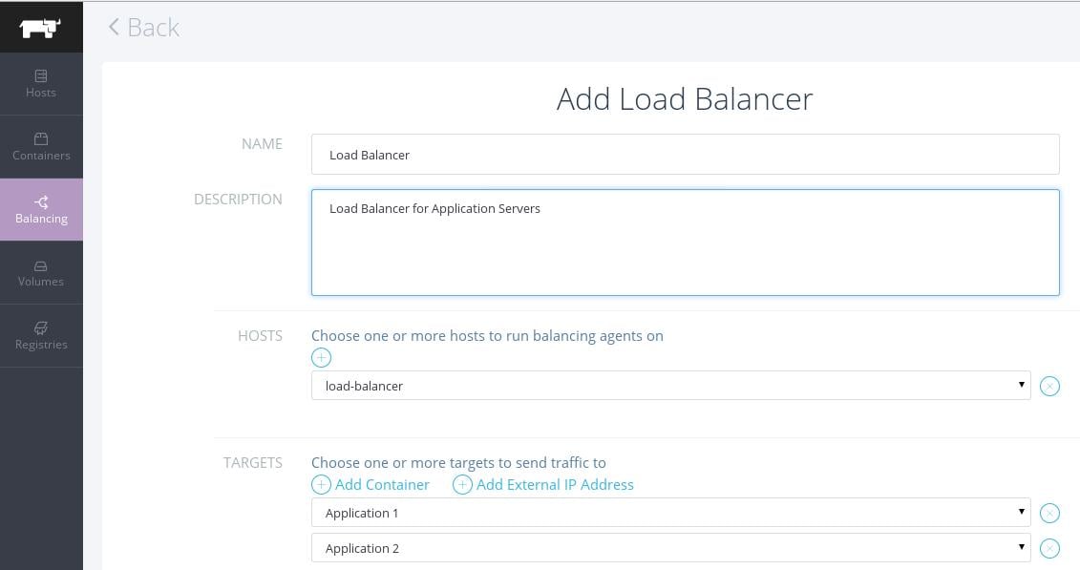1080x570 pixels.
Task: Open the Hosts section icon
Action: [x=41, y=76]
